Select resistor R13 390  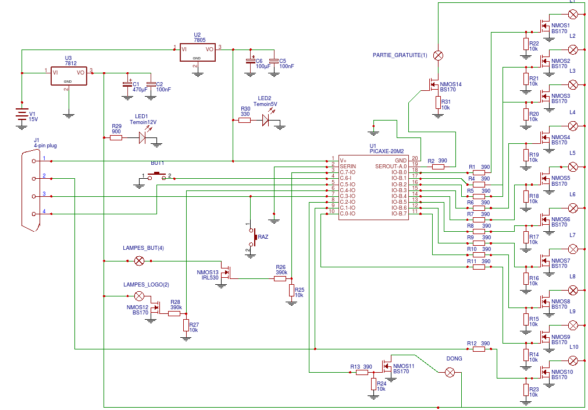(362, 373)
